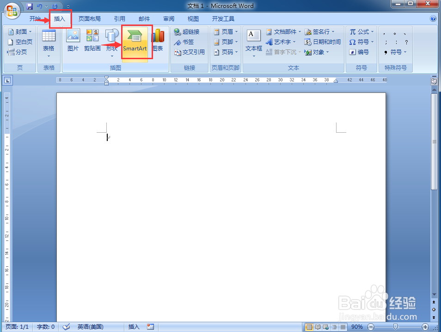Image resolution: width=441 pixels, height=332 pixels.
Task: Open Word help question mark icon
Action: 433,18
